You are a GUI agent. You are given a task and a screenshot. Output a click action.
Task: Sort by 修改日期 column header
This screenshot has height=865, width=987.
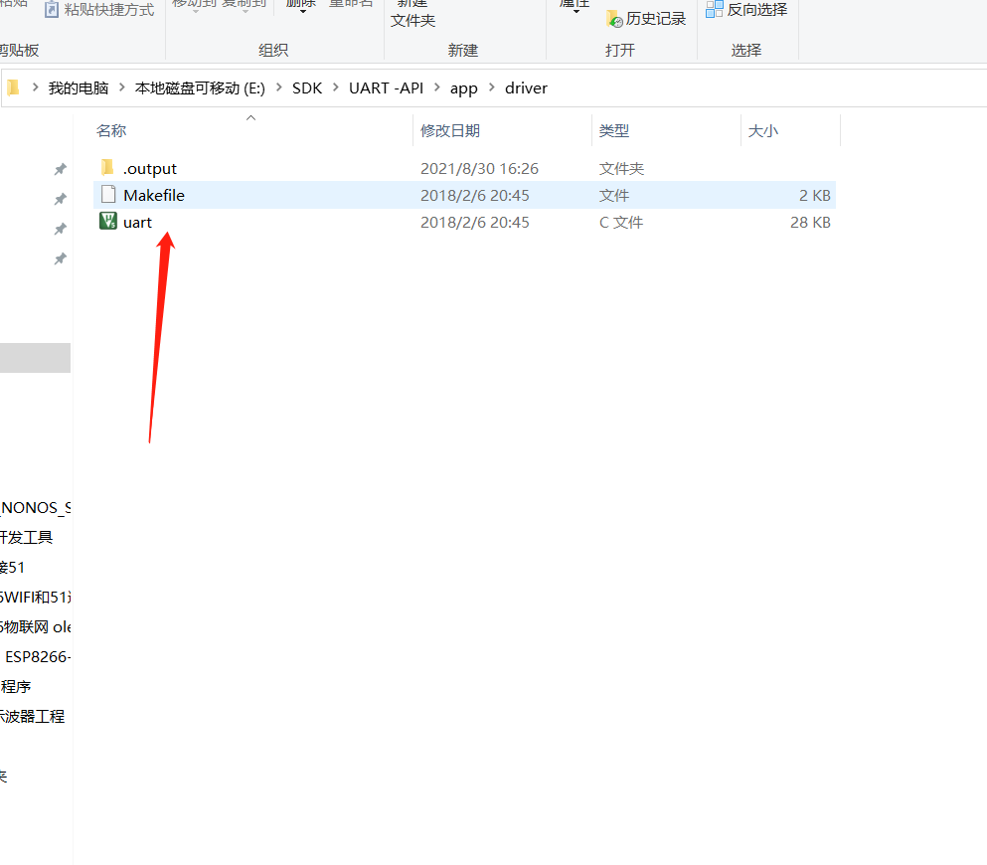click(x=450, y=131)
